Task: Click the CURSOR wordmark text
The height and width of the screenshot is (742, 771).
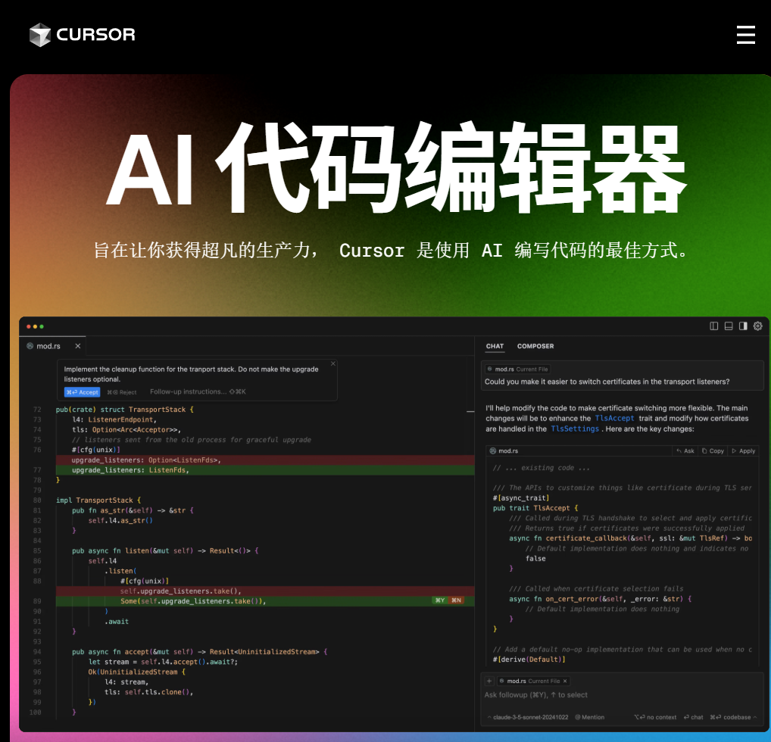Action: pyautogui.click(x=95, y=34)
